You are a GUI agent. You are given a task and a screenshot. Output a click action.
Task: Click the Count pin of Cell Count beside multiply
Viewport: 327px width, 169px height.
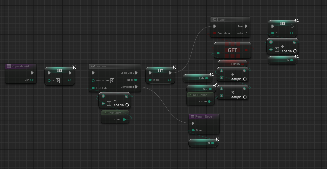[210, 101]
